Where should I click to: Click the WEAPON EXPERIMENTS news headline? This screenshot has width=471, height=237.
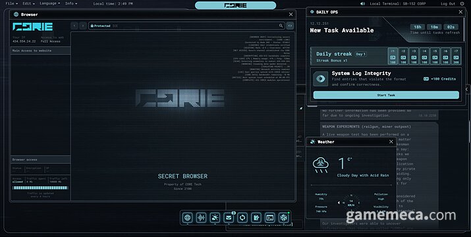[x=366, y=126]
